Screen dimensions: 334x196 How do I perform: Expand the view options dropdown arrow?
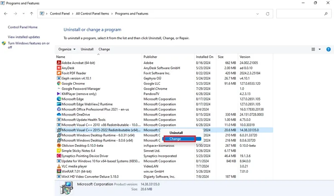coord(319,49)
